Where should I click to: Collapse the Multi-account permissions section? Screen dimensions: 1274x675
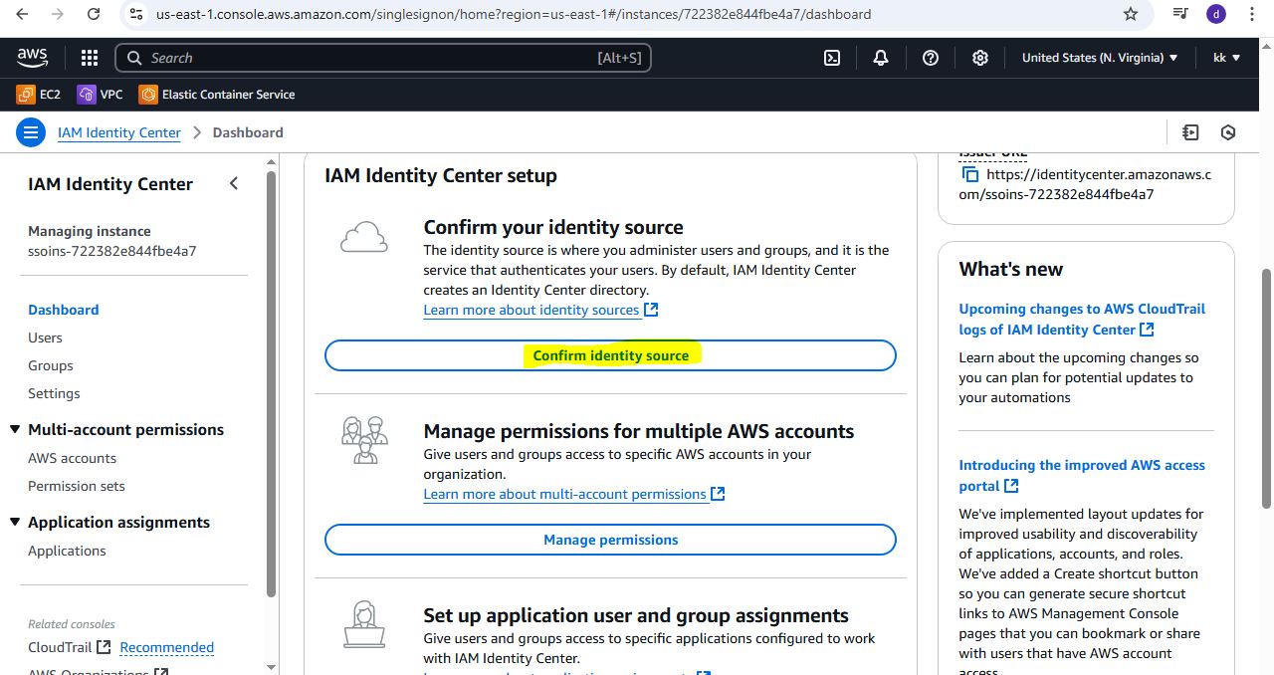pos(15,430)
